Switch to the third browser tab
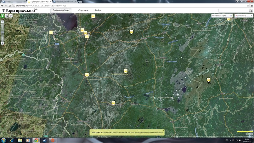This screenshot has width=254, height=143. [65, 2]
